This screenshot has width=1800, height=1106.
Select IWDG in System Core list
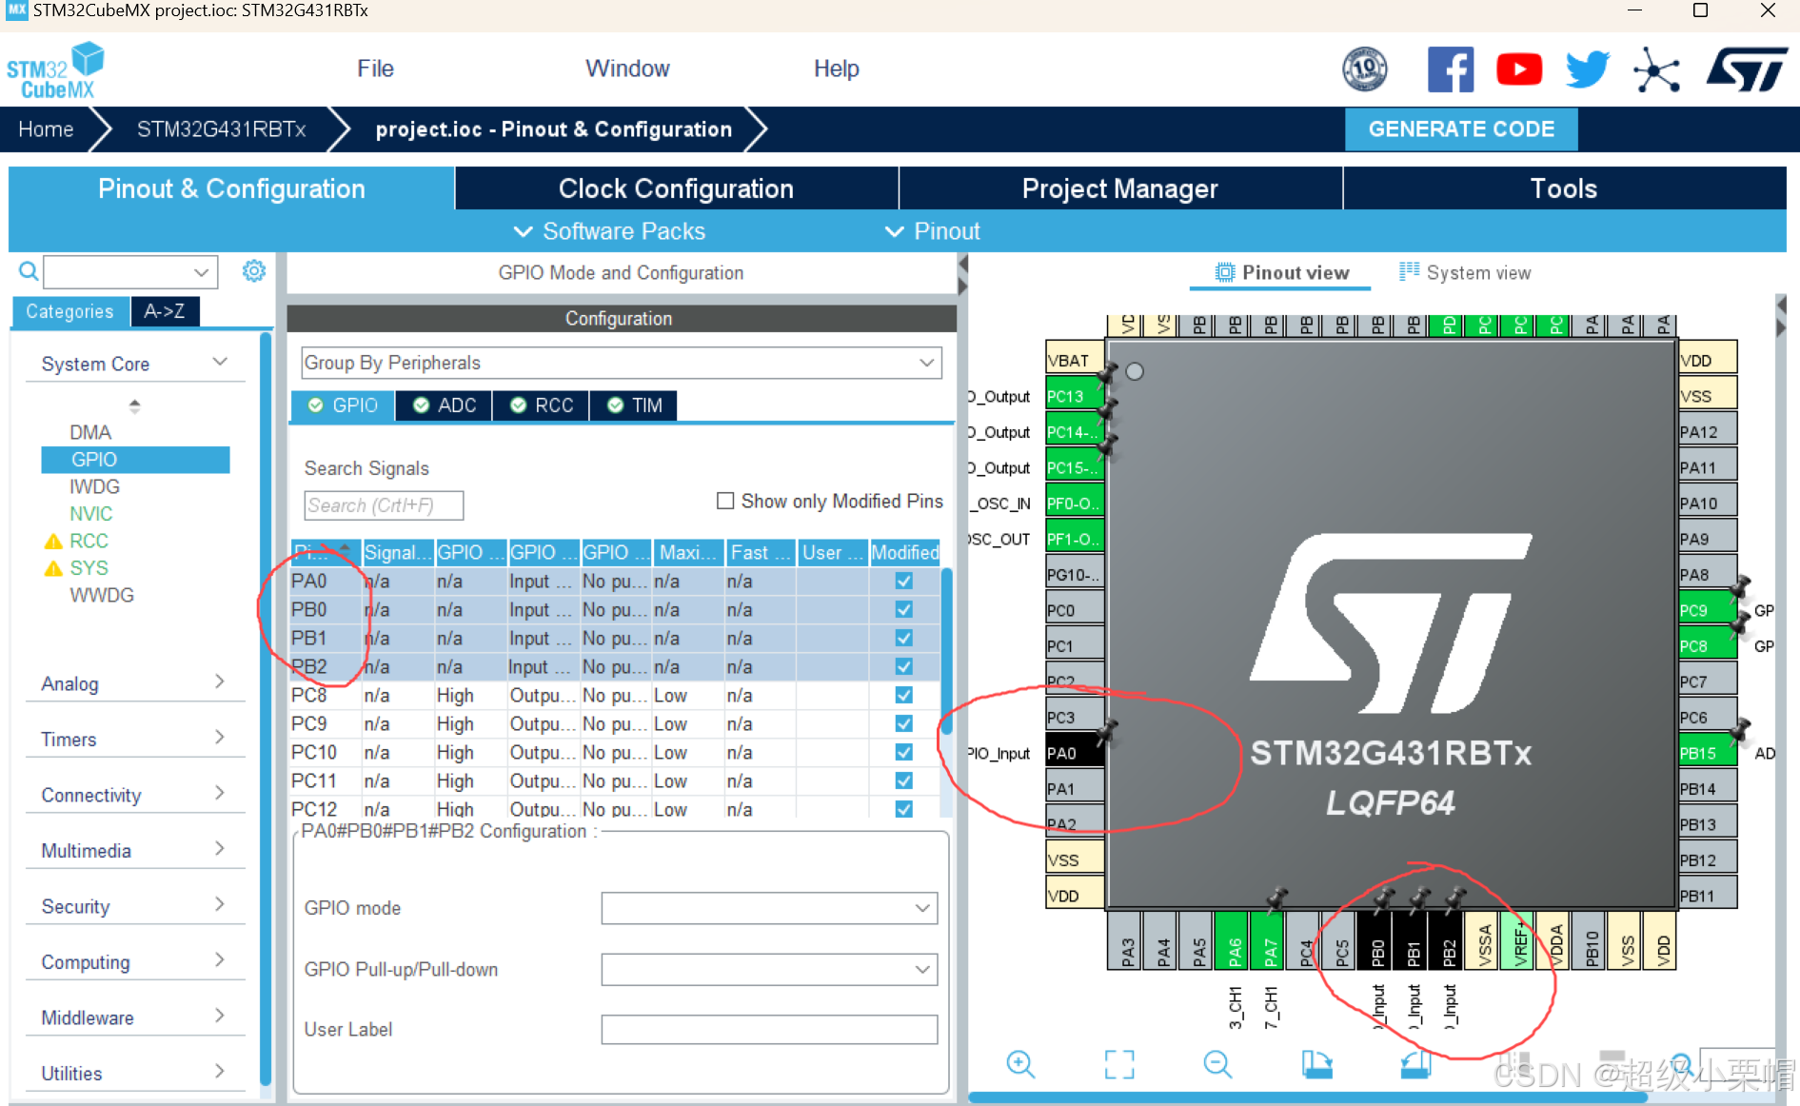click(x=95, y=486)
